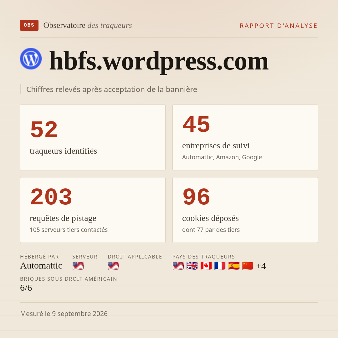Click the cookies déposés label
This screenshot has height=338, width=338.
point(210,218)
